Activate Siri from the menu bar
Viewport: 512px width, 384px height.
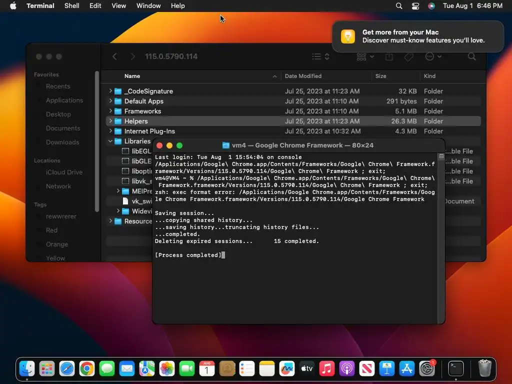point(431,6)
